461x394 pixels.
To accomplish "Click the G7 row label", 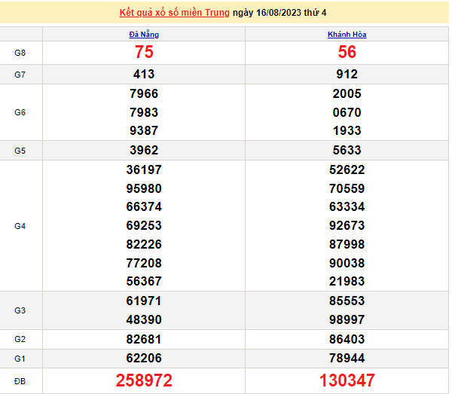I will [x=20, y=75].
